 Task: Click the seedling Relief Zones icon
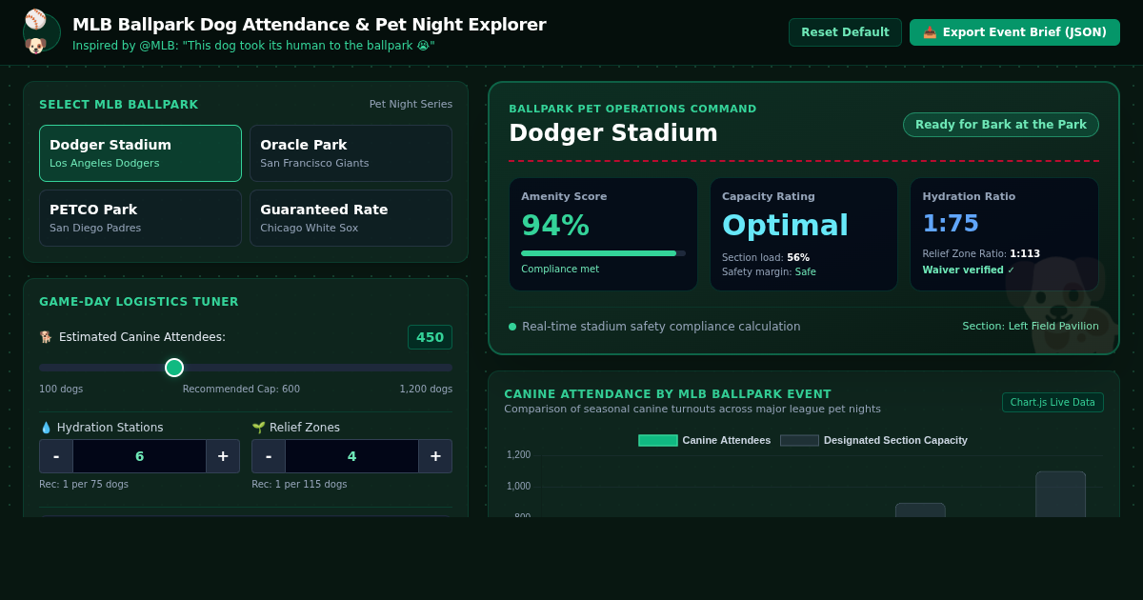pyautogui.click(x=258, y=428)
